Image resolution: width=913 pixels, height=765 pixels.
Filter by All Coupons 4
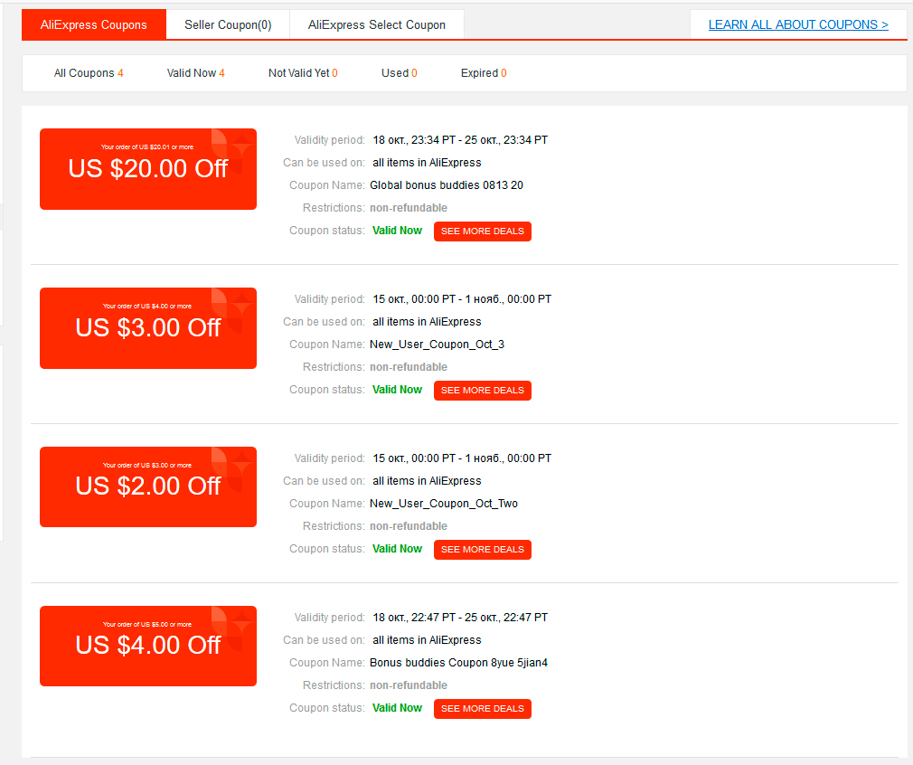pos(89,73)
